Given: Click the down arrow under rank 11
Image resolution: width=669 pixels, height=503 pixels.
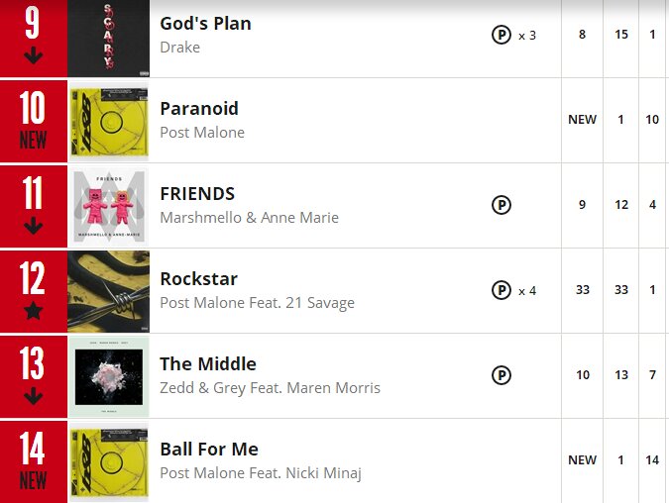Looking at the screenshot, I should pyautogui.click(x=34, y=226).
